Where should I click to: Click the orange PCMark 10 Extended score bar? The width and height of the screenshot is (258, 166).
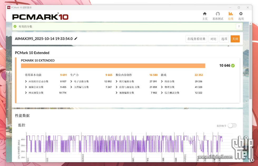pos(113,66)
